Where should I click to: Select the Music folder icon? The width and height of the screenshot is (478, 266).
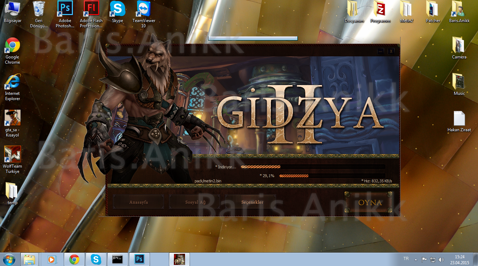[x=459, y=85]
